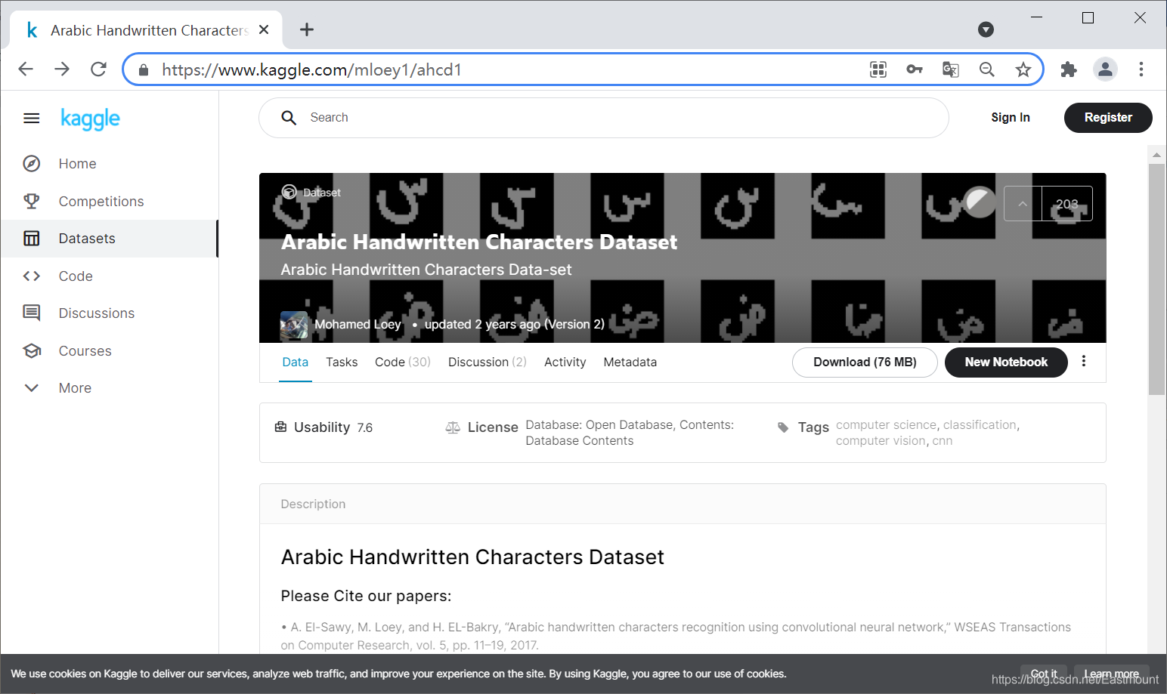This screenshot has height=694, width=1167.
Task: Open the three-dot menu beside New Notebook
Action: (1084, 362)
